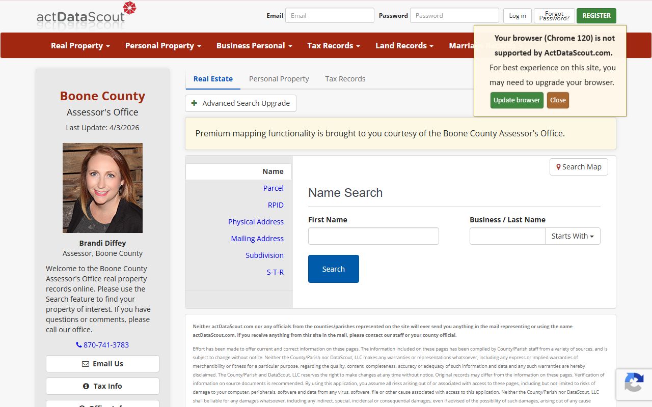Screen dimensions: 652x407
Task: Click the Forgot Password button
Action: click(x=554, y=16)
